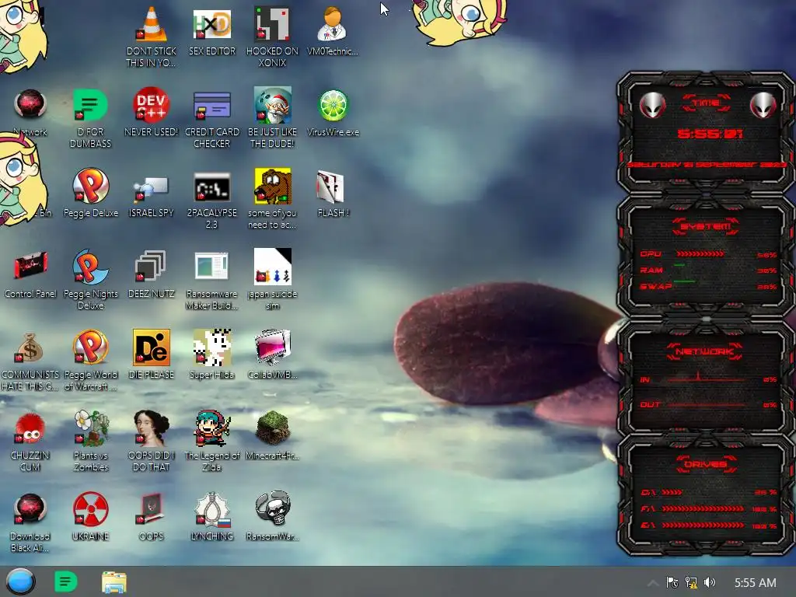This screenshot has height=597, width=796.
Task: Click CPU usage bar in System widget
Action: (x=700, y=254)
